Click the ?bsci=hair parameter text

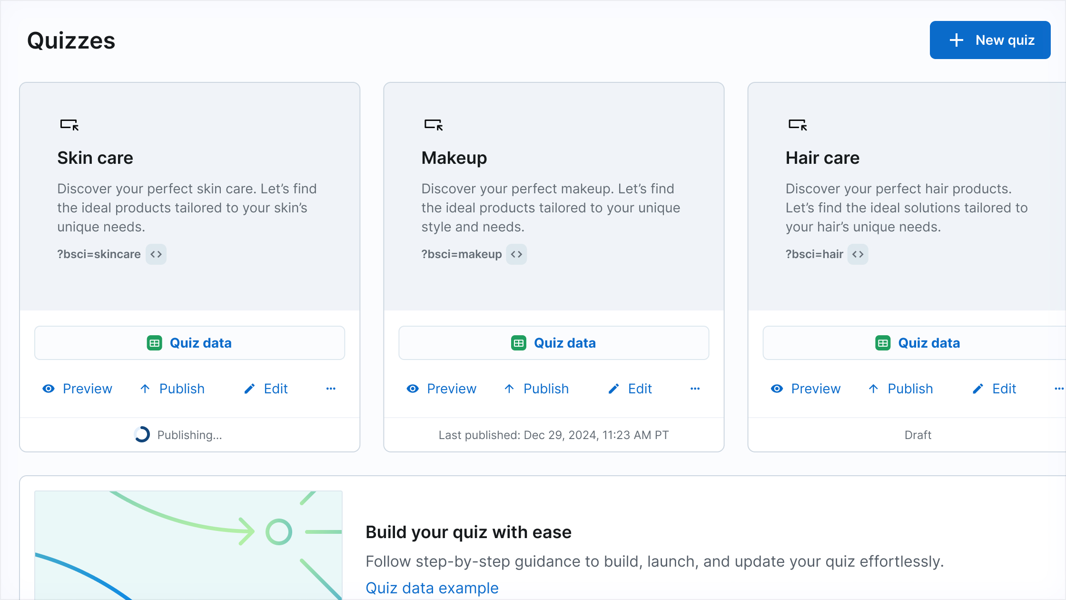tap(814, 254)
